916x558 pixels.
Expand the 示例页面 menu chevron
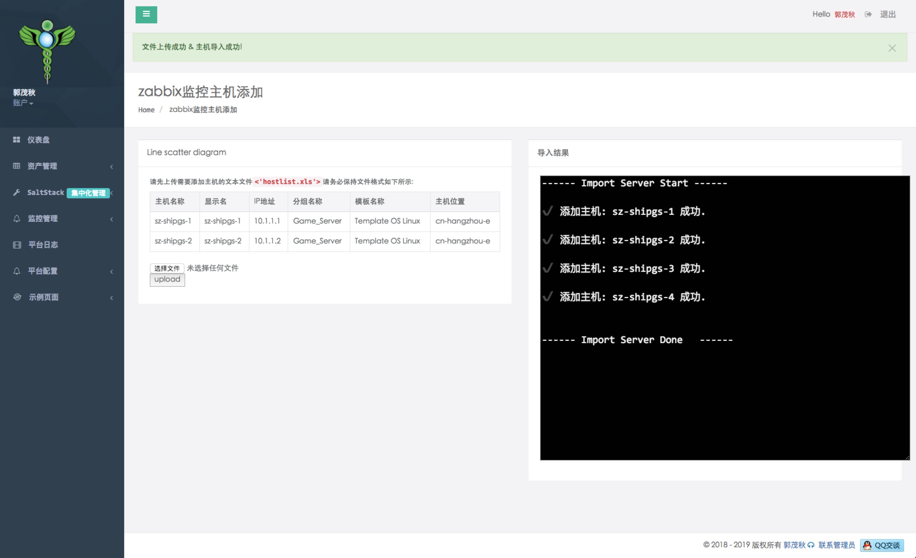click(111, 298)
